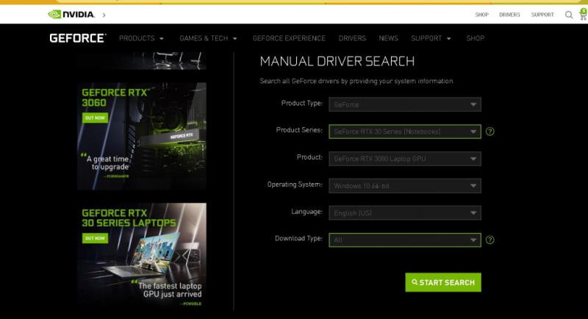The width and height of the screenshot is (588, 319).
Task: Open SHOP in the GeForce nav bar
Action: tap(475, 38)
